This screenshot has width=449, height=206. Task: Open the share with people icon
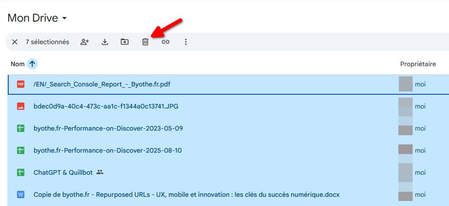(x=85, y=42)
